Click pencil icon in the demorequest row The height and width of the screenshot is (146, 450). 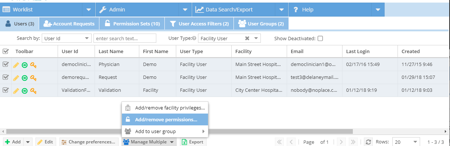tap(16, 78)
